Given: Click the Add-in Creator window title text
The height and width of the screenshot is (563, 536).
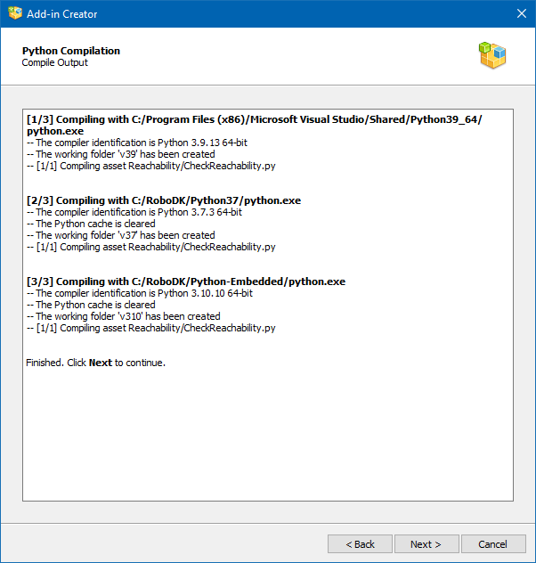Looking at the screenshot, I should click(63, 14).
